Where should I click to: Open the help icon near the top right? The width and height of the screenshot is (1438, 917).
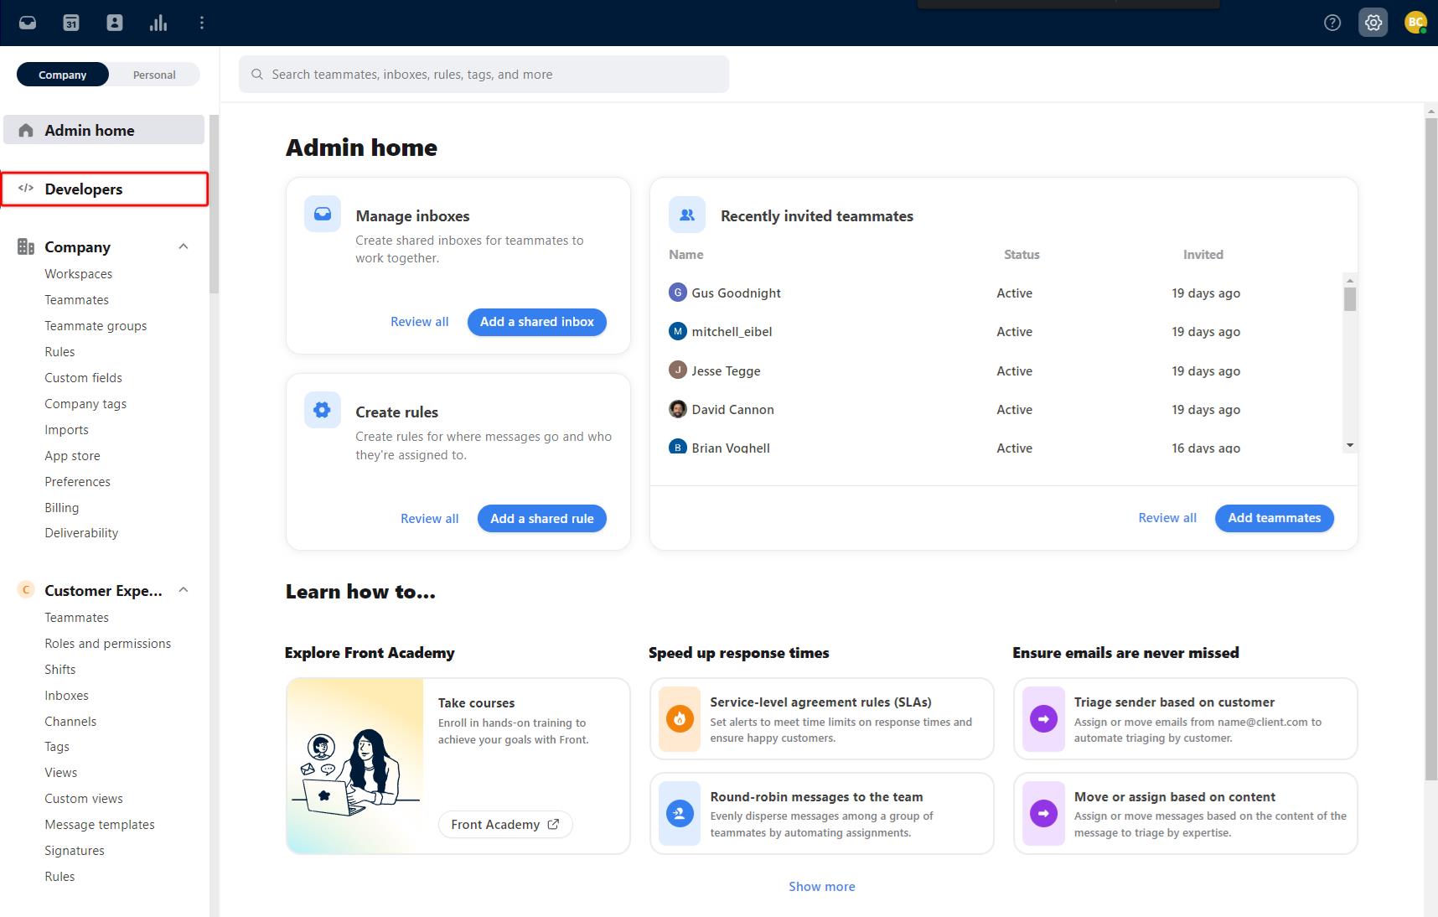1332,23
